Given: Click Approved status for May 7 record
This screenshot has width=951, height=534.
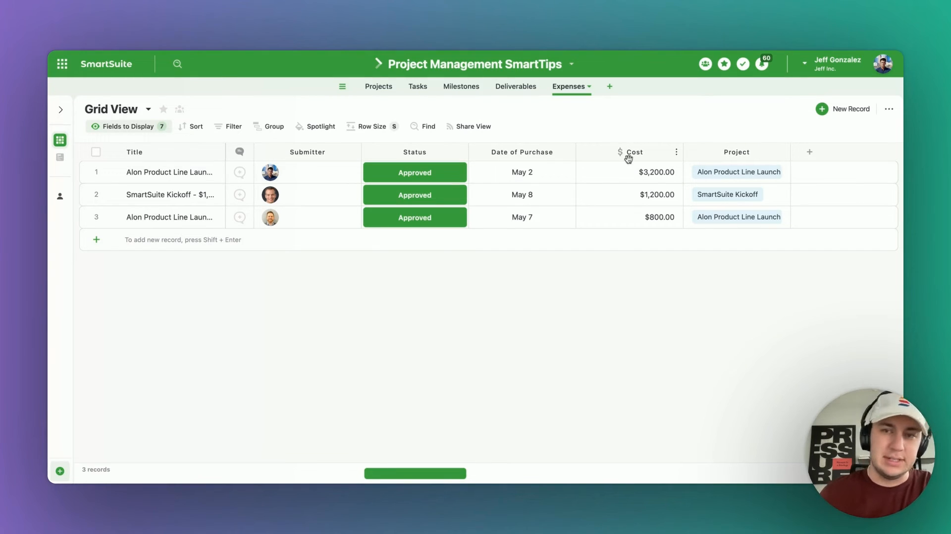Looking at the screenshot, I should [415, 218].
